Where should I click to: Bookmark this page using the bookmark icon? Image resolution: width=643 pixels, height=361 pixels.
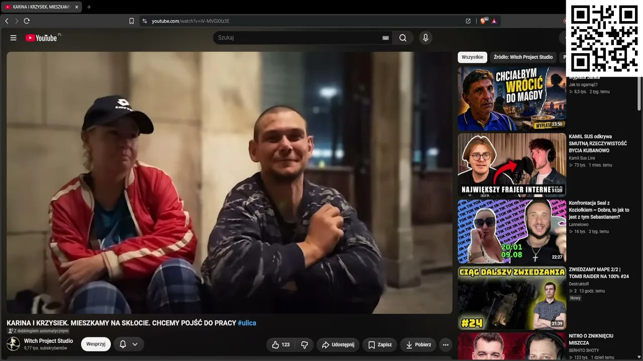[132, 21]
